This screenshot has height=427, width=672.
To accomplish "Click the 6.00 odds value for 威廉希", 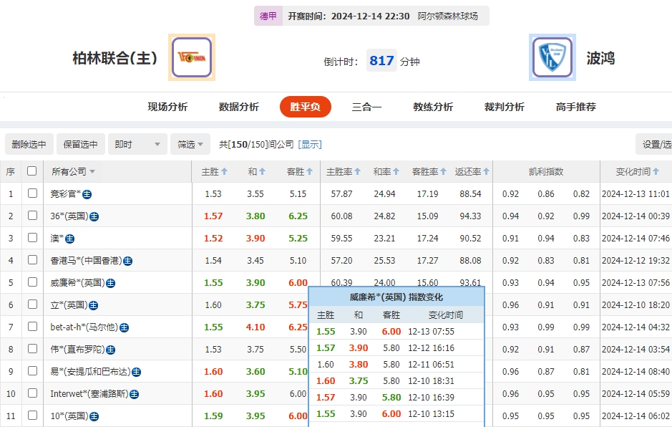I will click(297, 282).
